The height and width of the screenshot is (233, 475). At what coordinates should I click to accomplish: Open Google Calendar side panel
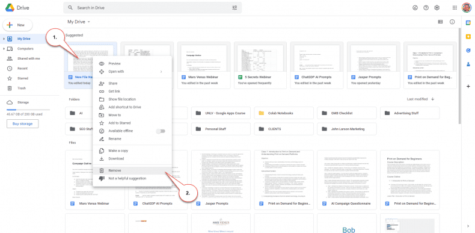click(x=468, y=23)
